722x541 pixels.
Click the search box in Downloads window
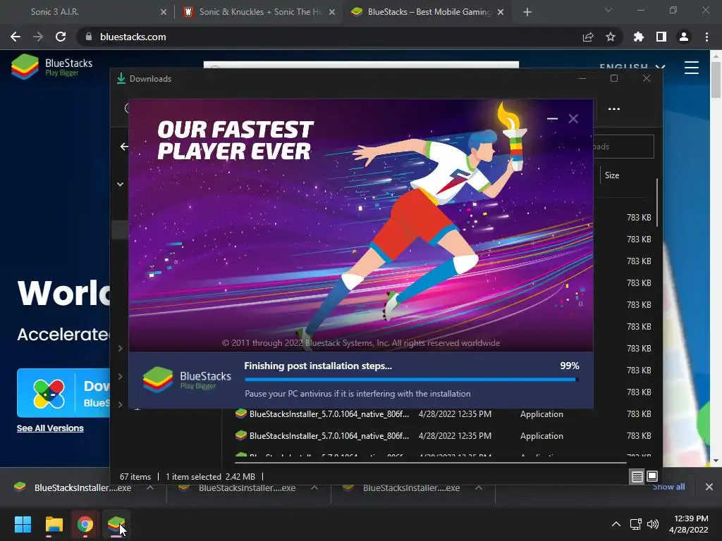623,147
